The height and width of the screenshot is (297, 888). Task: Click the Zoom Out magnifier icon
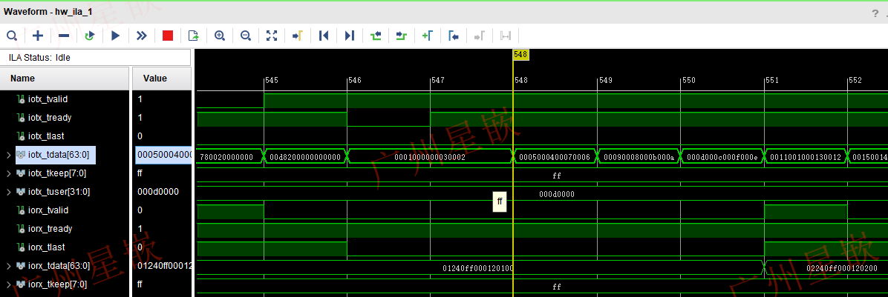click(x=246, y=36)
